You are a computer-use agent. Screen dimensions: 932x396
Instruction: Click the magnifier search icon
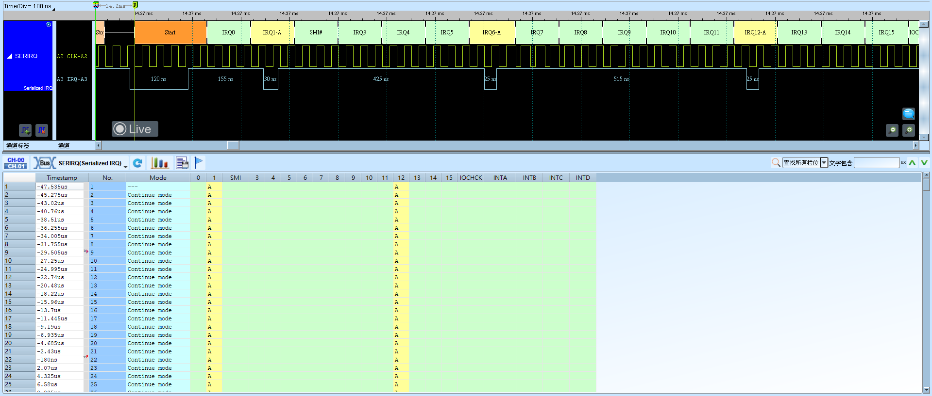click(x=776, y=163)
